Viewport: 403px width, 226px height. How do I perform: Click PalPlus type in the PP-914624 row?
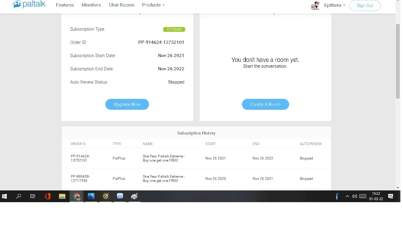coord(119,158)
